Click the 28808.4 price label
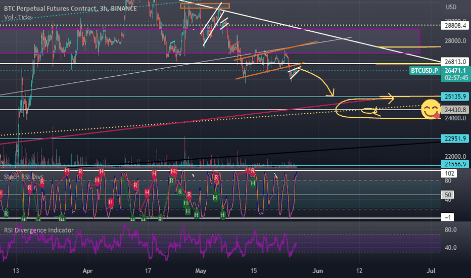471x278 pixels. (x=455, y=26)
